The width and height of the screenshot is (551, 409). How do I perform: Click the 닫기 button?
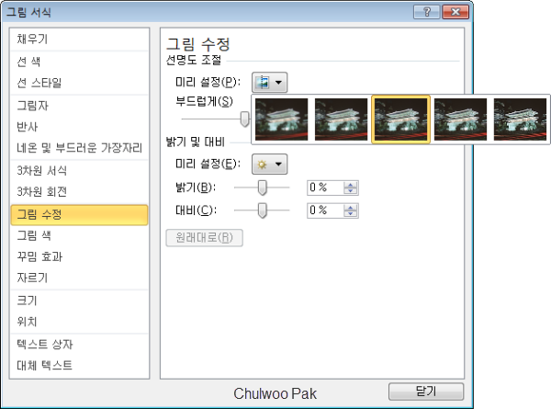coord(426,392)
